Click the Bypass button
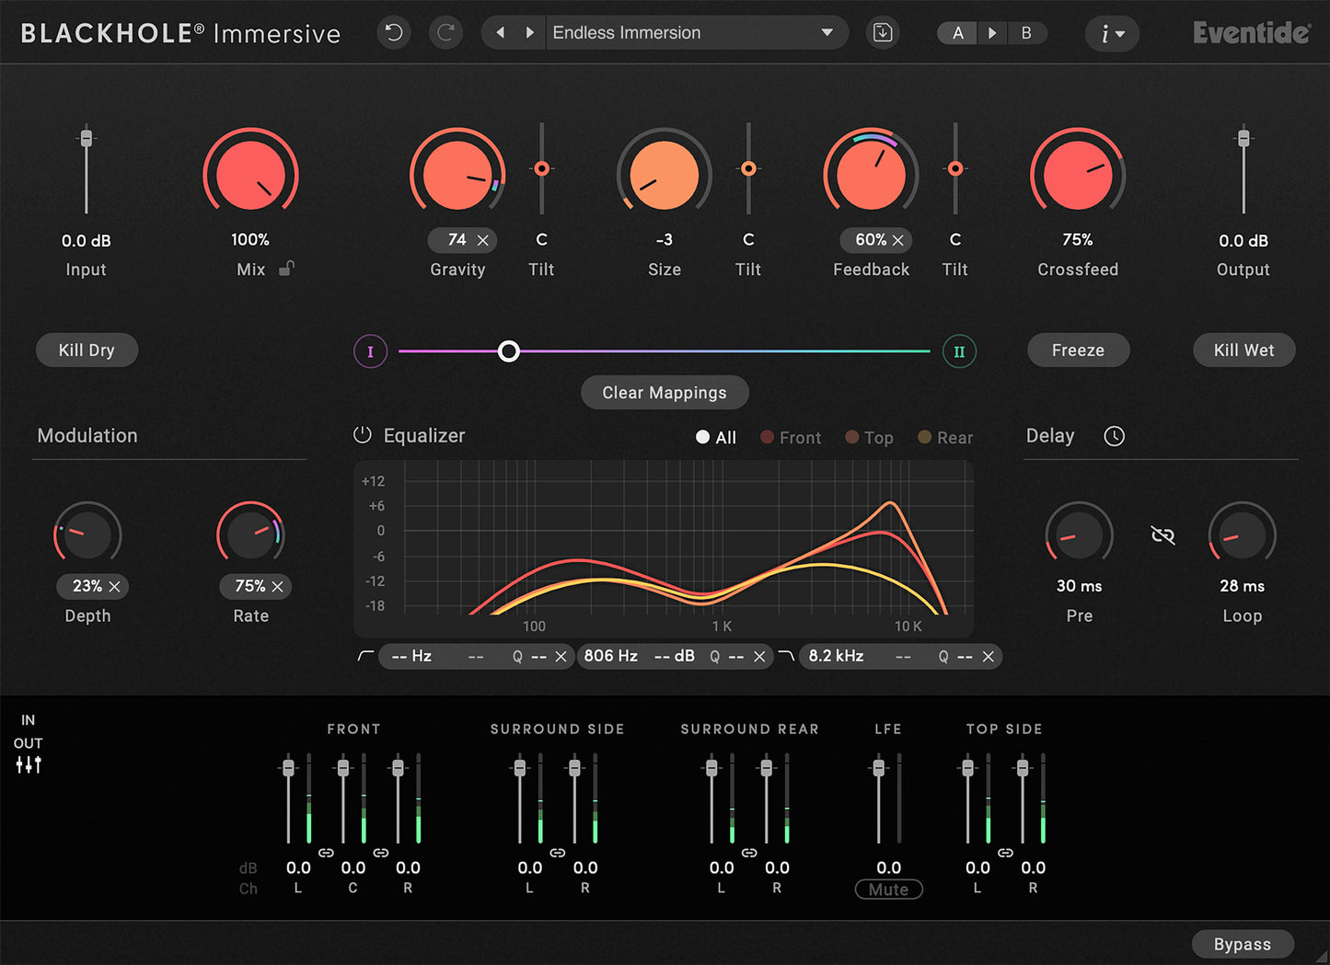 [x=1243, y=943]
